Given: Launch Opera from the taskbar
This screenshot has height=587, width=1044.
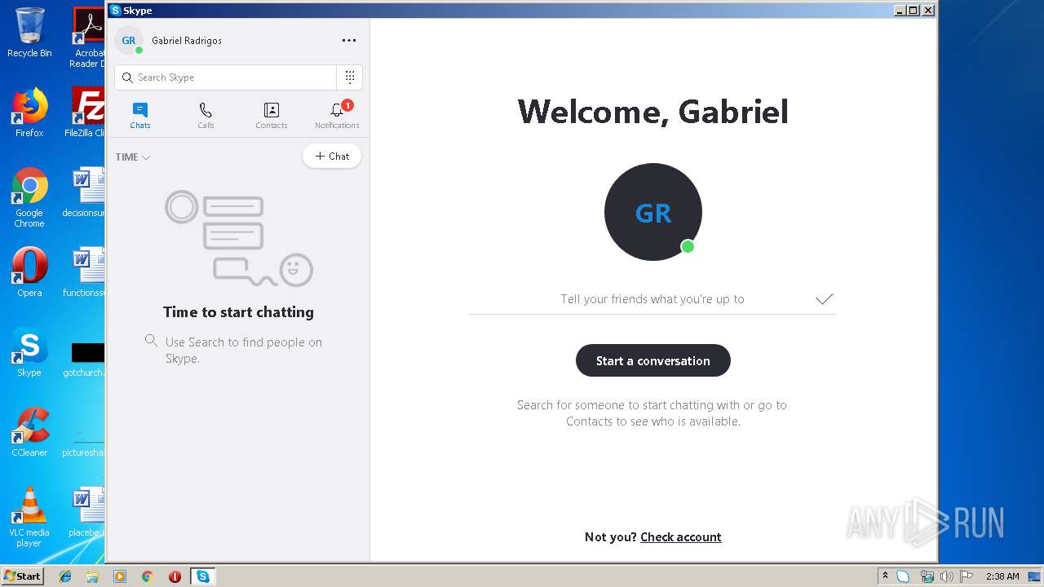Looking at the screenshot, I should pyautogui.click(x=175, y=576).
